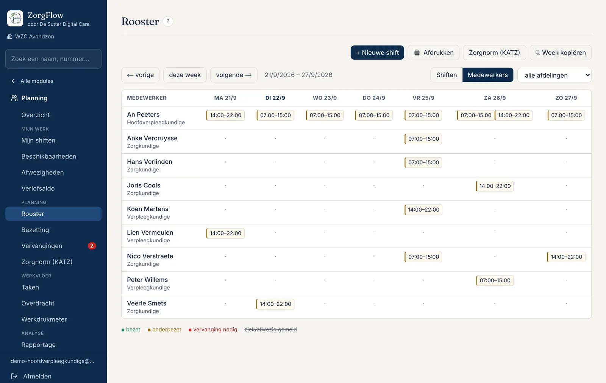Open Veerle Smets' Tuesday 14:00–22:00 shift
This screenshot has height=383, width=606.
[275, 304]
